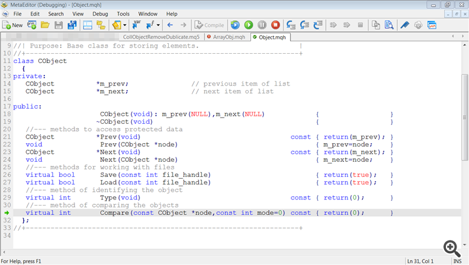469x265 pixels.
Task: Open the File menu
Action: [18, 14]
